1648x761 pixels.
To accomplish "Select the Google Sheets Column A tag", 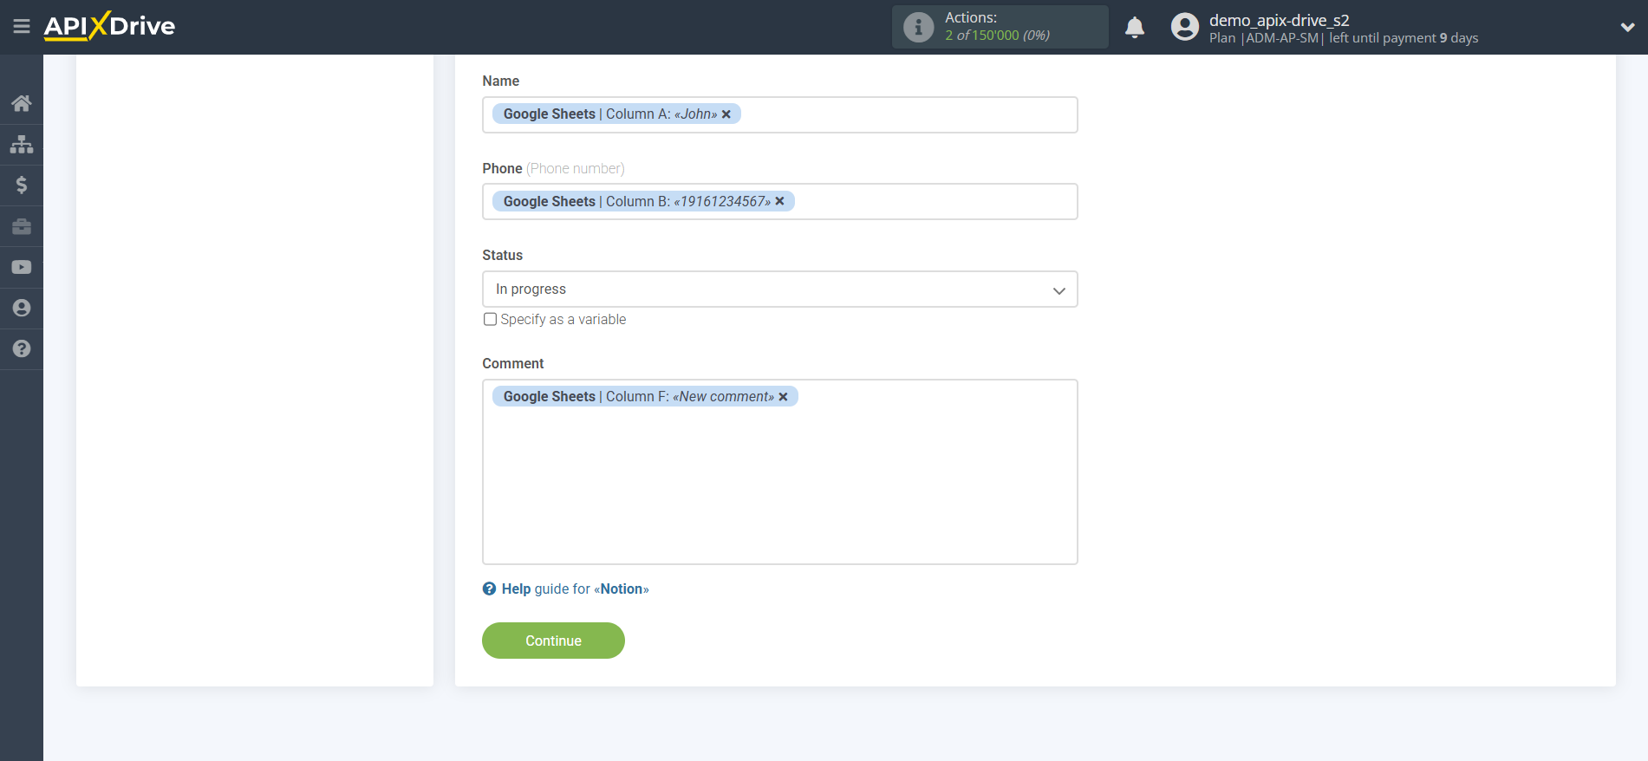I will click(616, 114).
